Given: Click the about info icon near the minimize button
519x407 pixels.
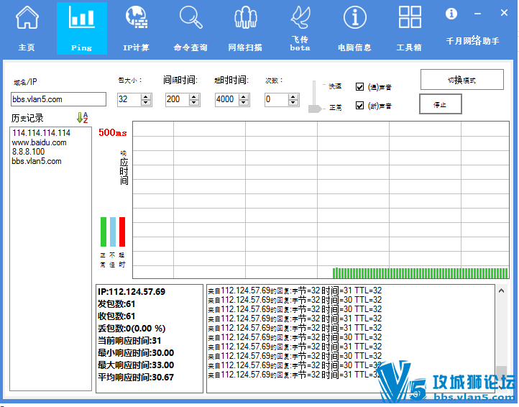Looking at the screenshot, I should click(451, 14).
